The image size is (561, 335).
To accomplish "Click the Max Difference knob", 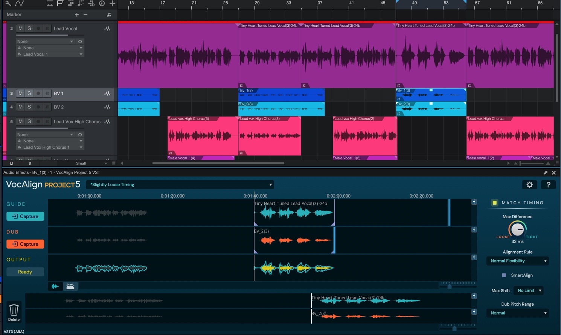I will 517,229.
